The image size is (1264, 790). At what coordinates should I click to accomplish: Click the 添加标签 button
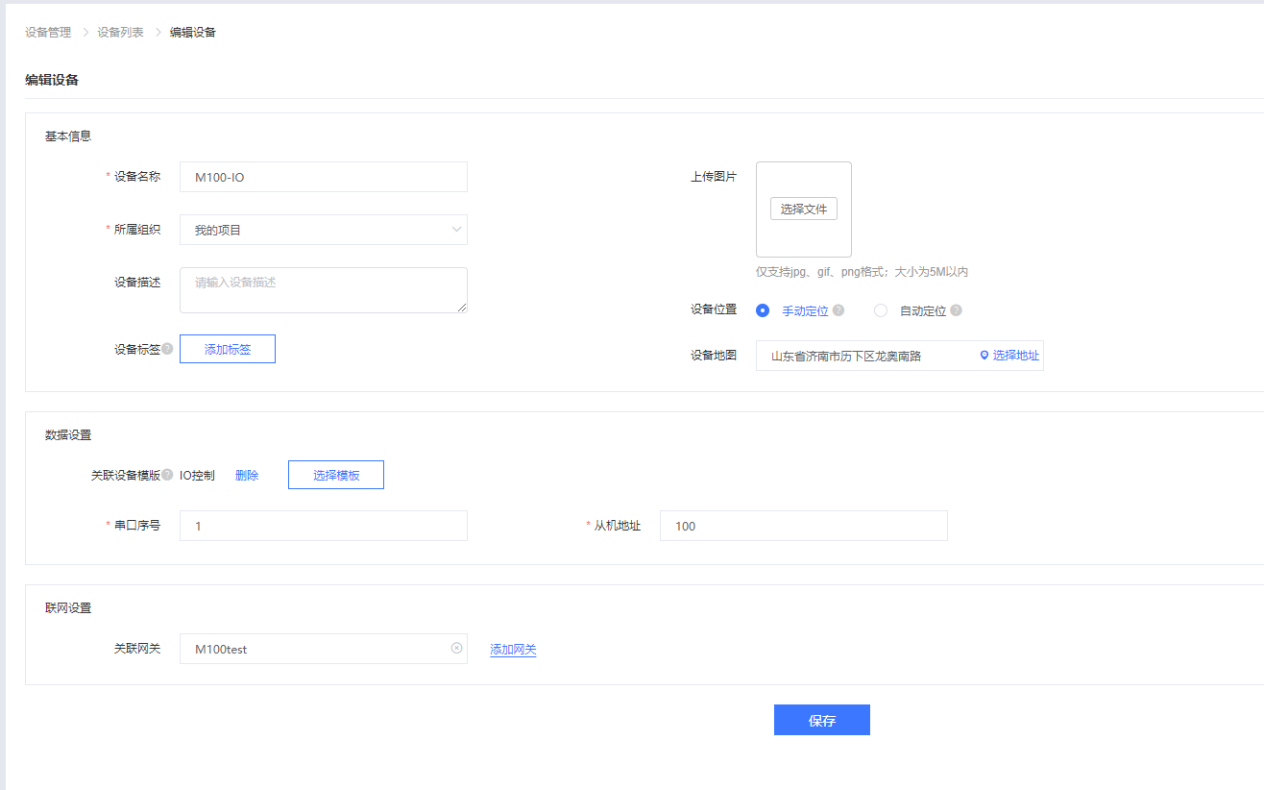[228, 349]
